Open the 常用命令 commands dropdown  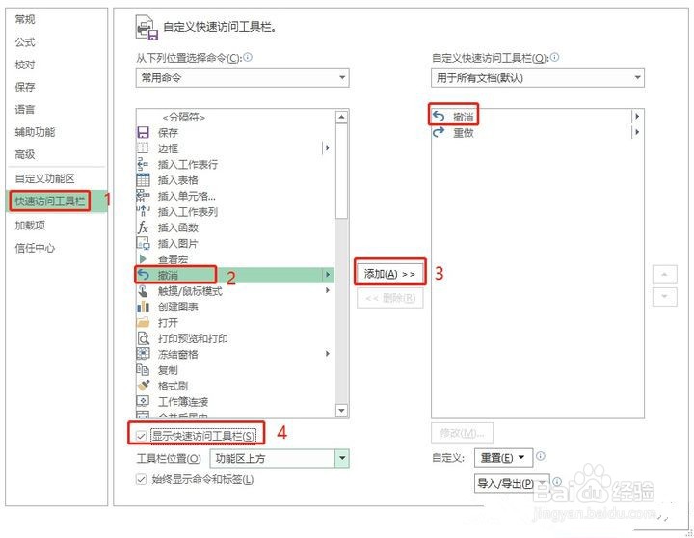pyautogui.click(x=243, y=78)
